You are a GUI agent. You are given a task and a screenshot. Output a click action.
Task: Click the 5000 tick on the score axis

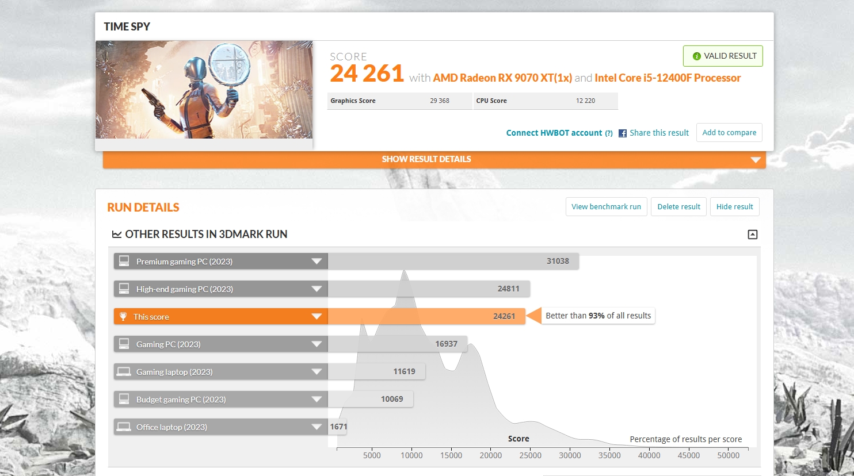372,455
